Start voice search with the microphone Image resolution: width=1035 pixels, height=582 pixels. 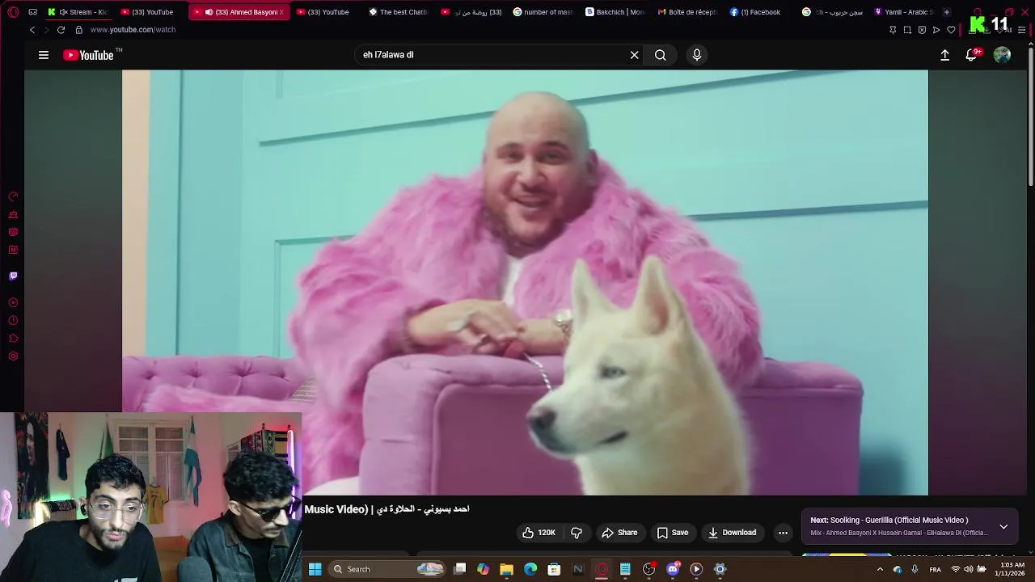[x=697, y=55]
